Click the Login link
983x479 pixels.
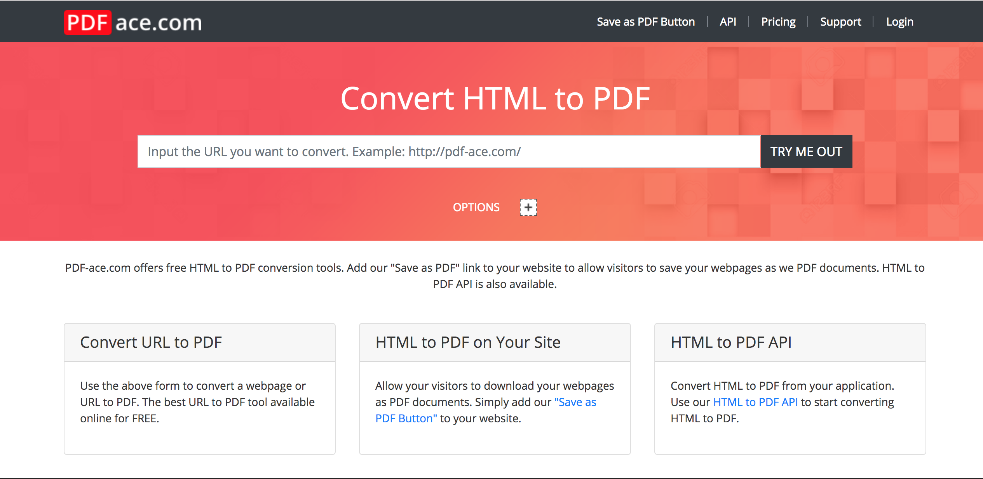click(899, 22)
